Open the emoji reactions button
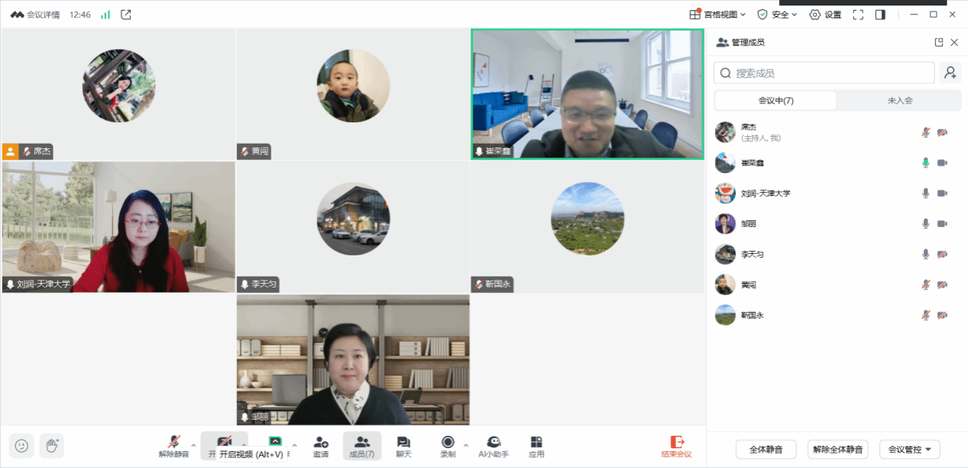Image resolution: width=968 pixels, height=468 pixels. coord(21,445)
